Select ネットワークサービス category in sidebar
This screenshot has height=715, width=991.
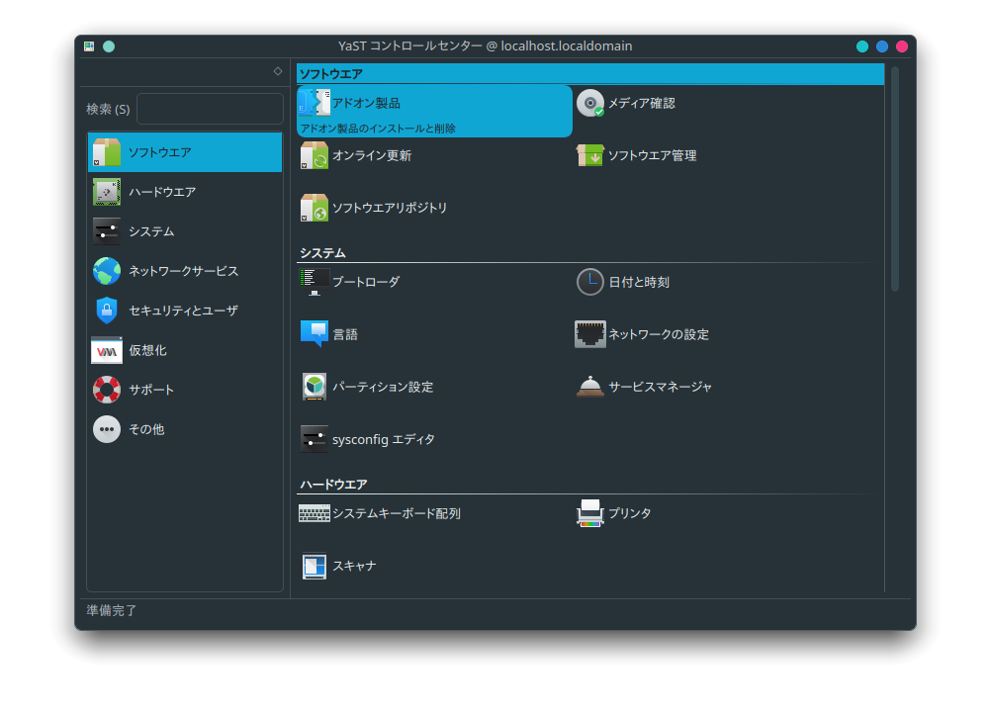tap(185, 271)
